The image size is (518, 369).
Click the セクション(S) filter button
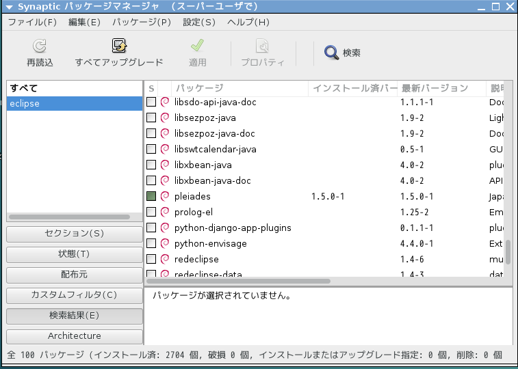pos(75,234)
